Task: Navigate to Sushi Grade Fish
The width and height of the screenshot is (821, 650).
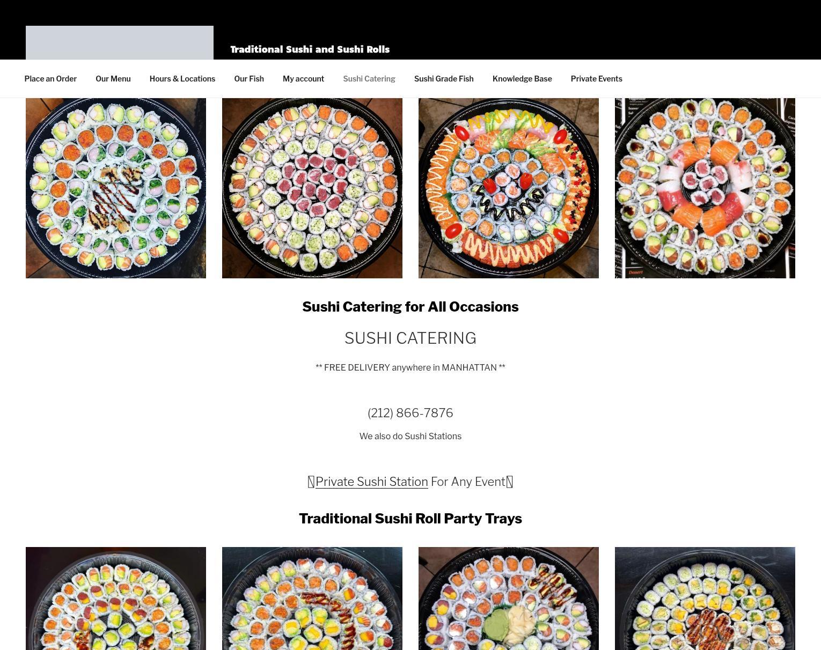Action: 444,79
